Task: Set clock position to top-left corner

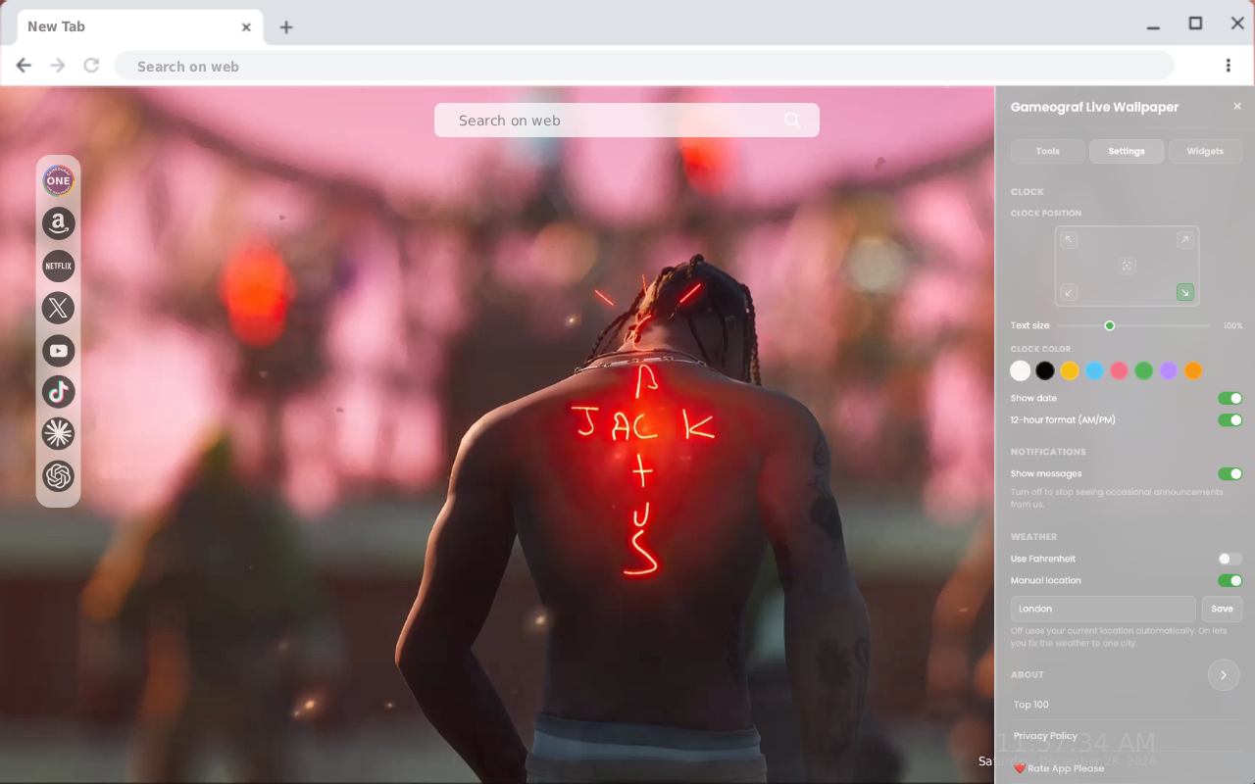Action: click(1070, 240)
